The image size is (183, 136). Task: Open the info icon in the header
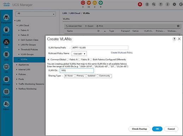click(167, 4)
